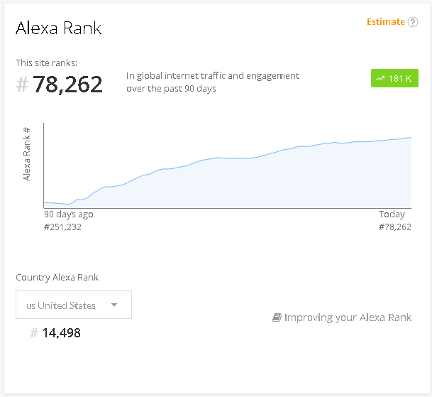
Task: Expand the us United States country dropdown
Action: click(x=74, y=305)
